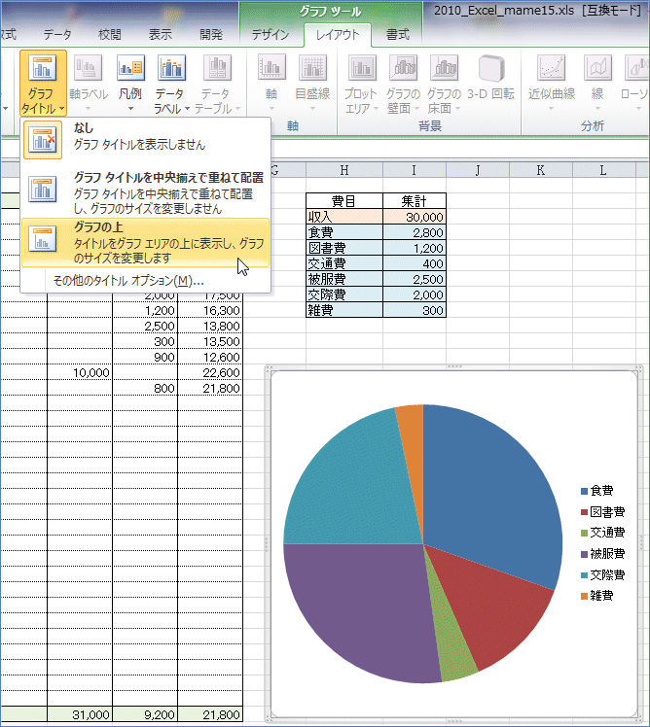Click the 線 lines ribbon icon
This screenshot has width=650, height=727.
point(597,69)
